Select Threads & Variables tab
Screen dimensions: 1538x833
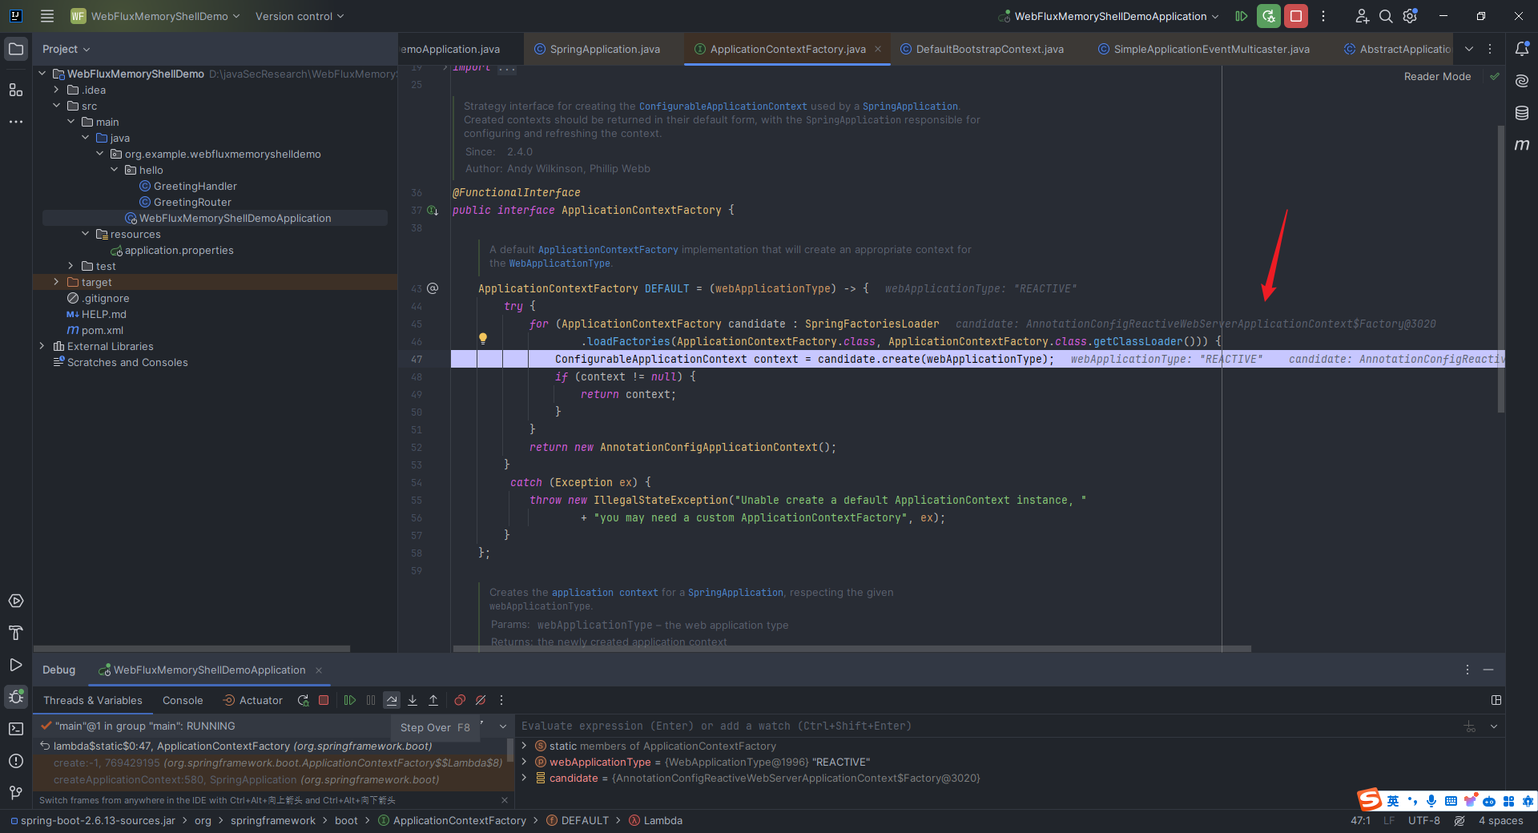[93, 700]
